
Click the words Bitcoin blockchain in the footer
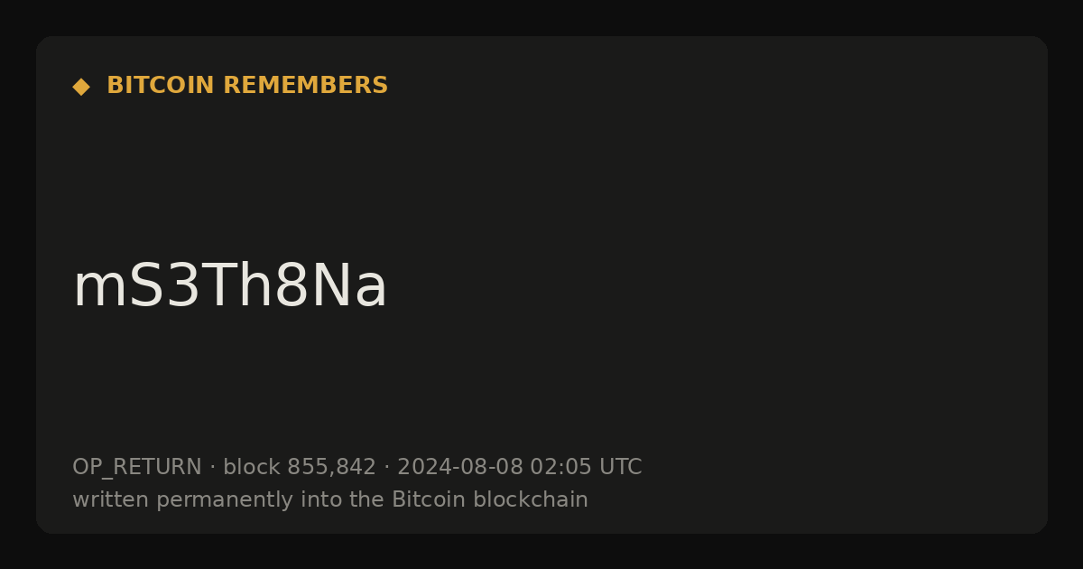point(490,499)
